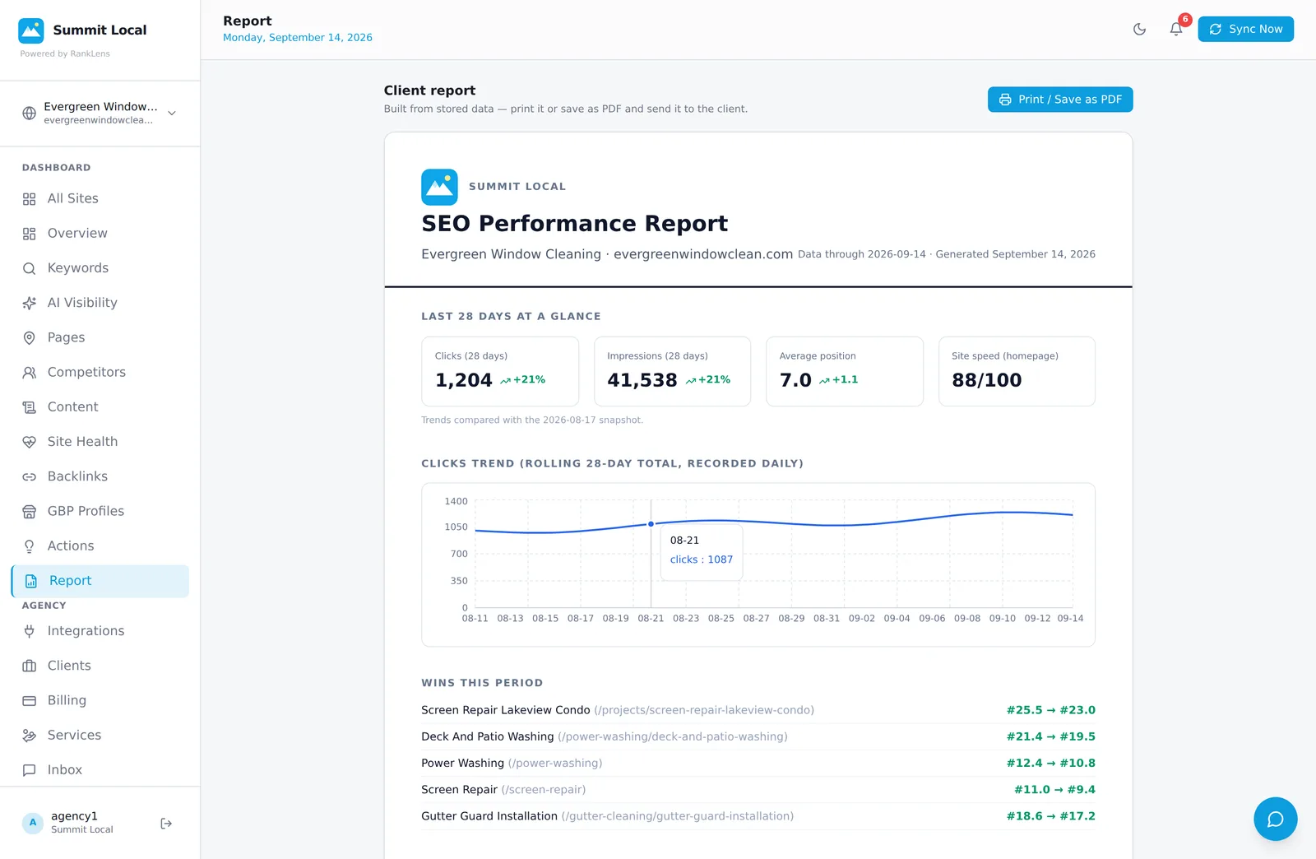Toggle dark mode moon icon
This screenshot has height=859, width=1316.
click(x=1139, y=30)
